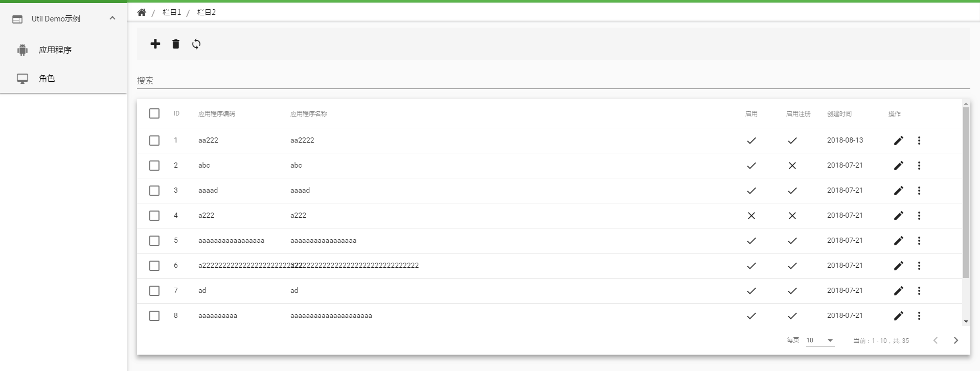Tick the checkbox for row ID 5
Viewport: 980px width, 371px height.
[154, 241]
